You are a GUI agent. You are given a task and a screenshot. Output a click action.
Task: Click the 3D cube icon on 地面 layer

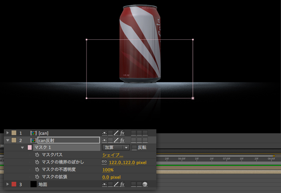pyautogui.click(x=145, y=185)
